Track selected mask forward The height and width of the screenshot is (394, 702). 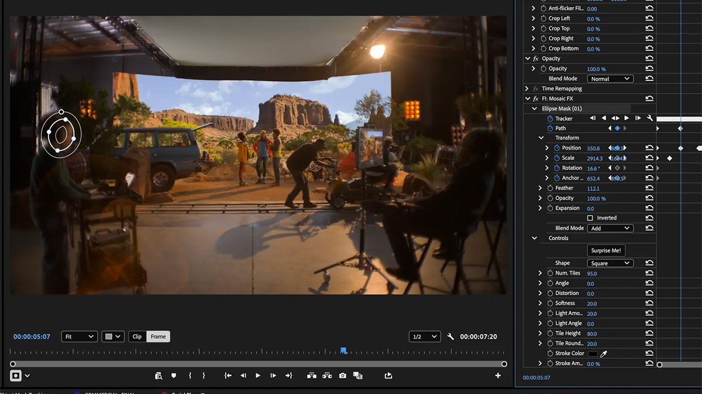coord(627,118)
